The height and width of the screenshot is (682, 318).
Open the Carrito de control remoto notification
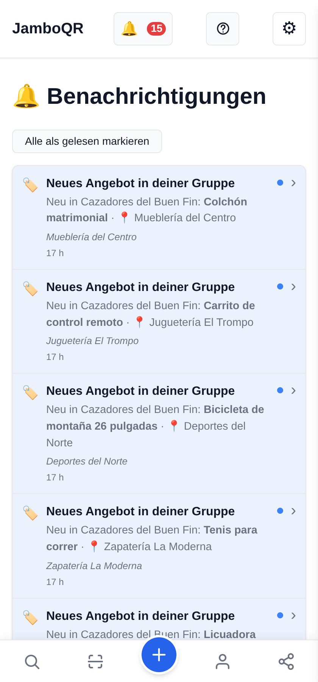click(159, 321)
